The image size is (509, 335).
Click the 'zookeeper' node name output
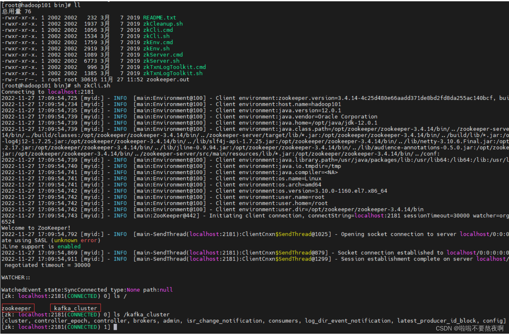coord(16,308)
